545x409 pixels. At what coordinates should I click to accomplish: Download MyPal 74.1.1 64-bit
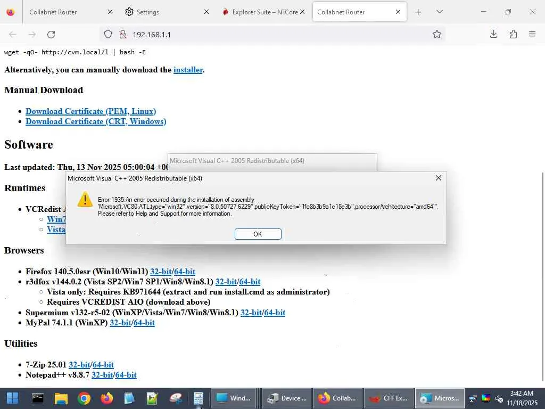[144, 323]
